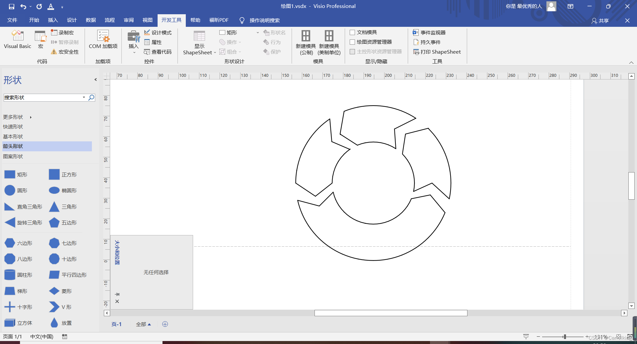Check the Drawing Explorer checkbox
Image resolution: width=637 pixels, height=344 pixels.
tap(352, 42)
